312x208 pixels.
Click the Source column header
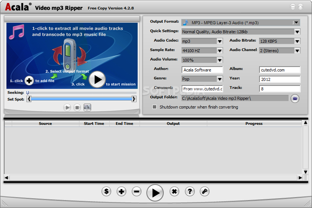coord(45,123)
